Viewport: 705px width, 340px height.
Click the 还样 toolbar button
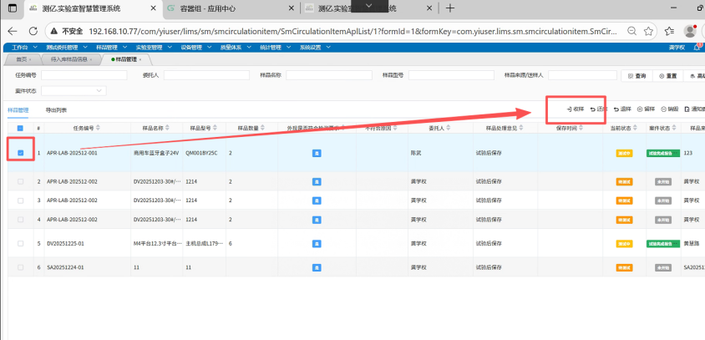pyautogui.click(x=599, y=109)
